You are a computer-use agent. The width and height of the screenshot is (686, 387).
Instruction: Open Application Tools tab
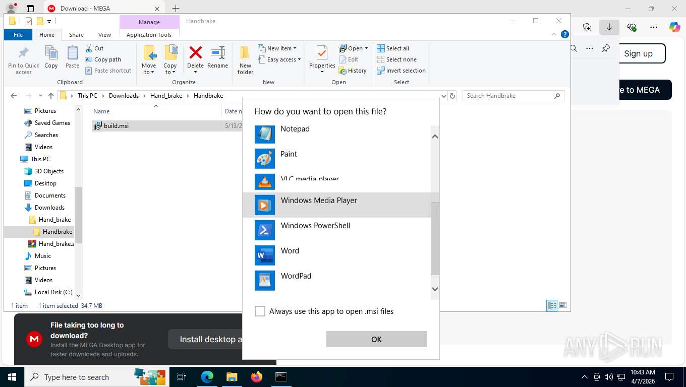(149, 35)
